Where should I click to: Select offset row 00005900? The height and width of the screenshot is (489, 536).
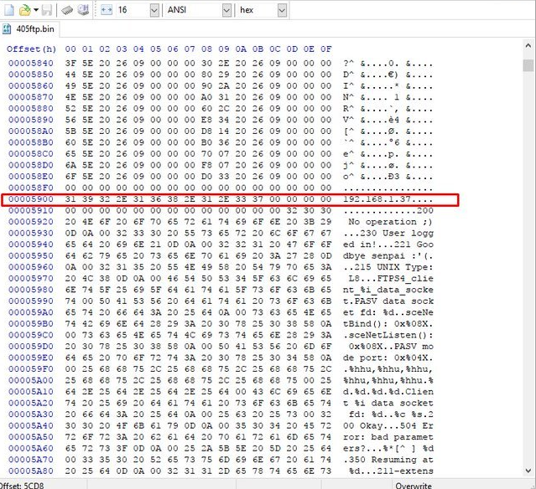pos(31,199)
